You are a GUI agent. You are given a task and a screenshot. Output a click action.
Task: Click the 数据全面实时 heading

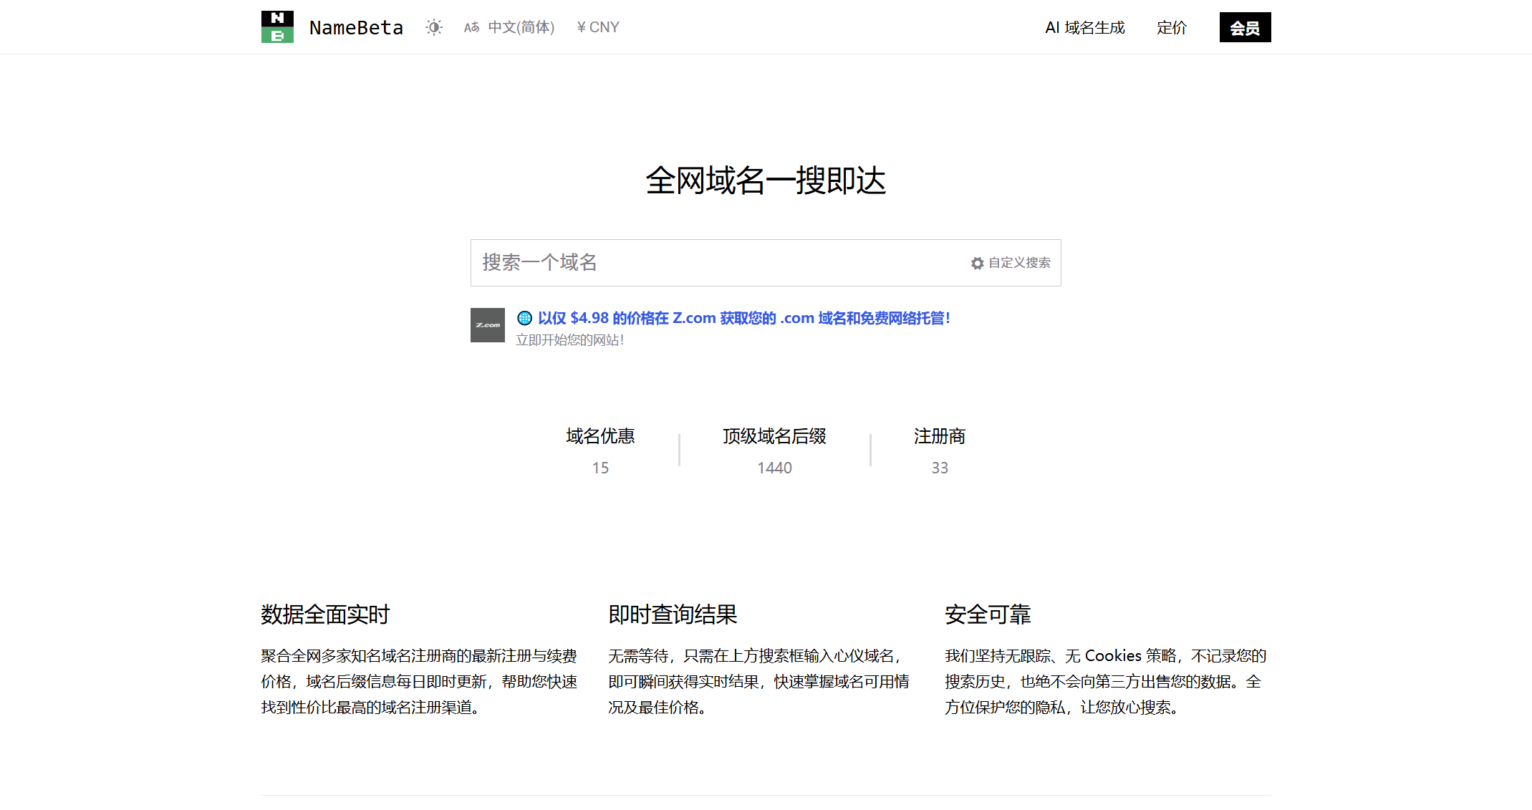tap(325, 614)
